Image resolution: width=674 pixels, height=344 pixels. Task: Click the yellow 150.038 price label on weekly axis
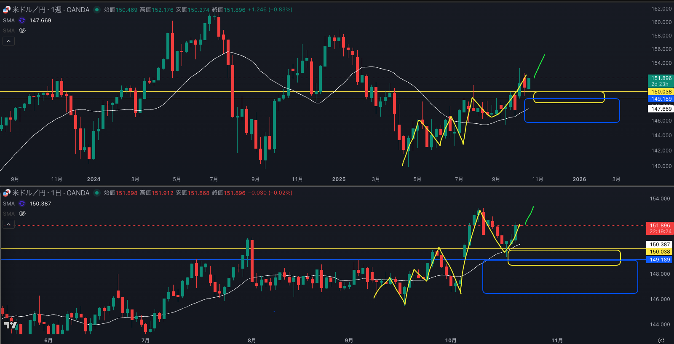(x=661, y=91)
